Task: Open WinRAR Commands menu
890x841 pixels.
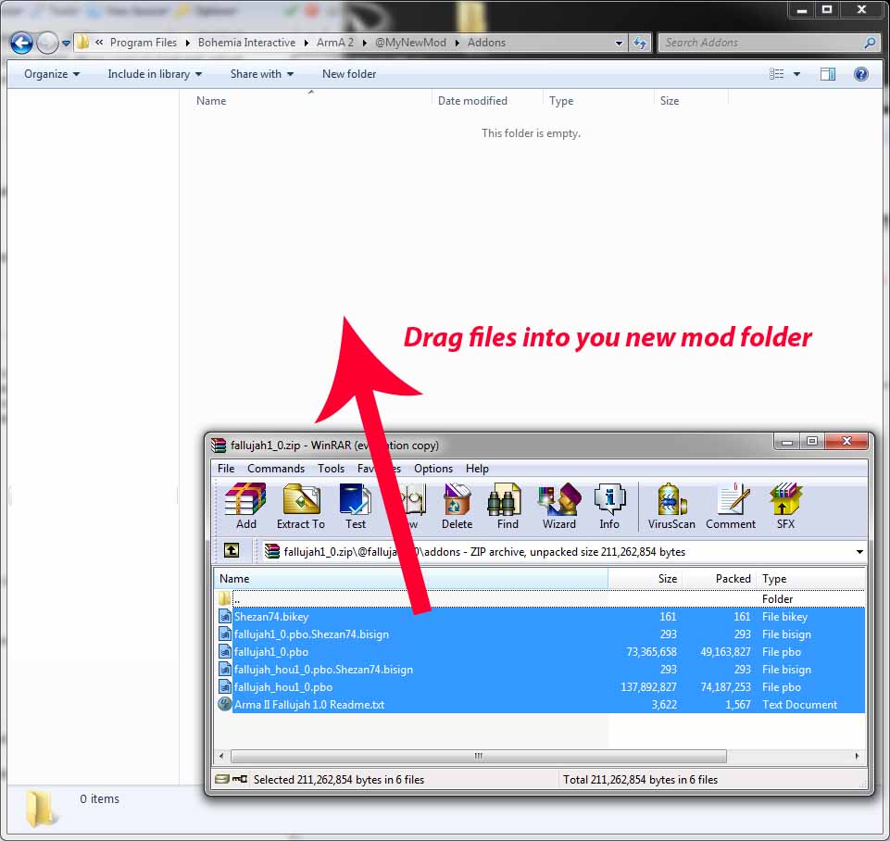Action: pos(276,469)
